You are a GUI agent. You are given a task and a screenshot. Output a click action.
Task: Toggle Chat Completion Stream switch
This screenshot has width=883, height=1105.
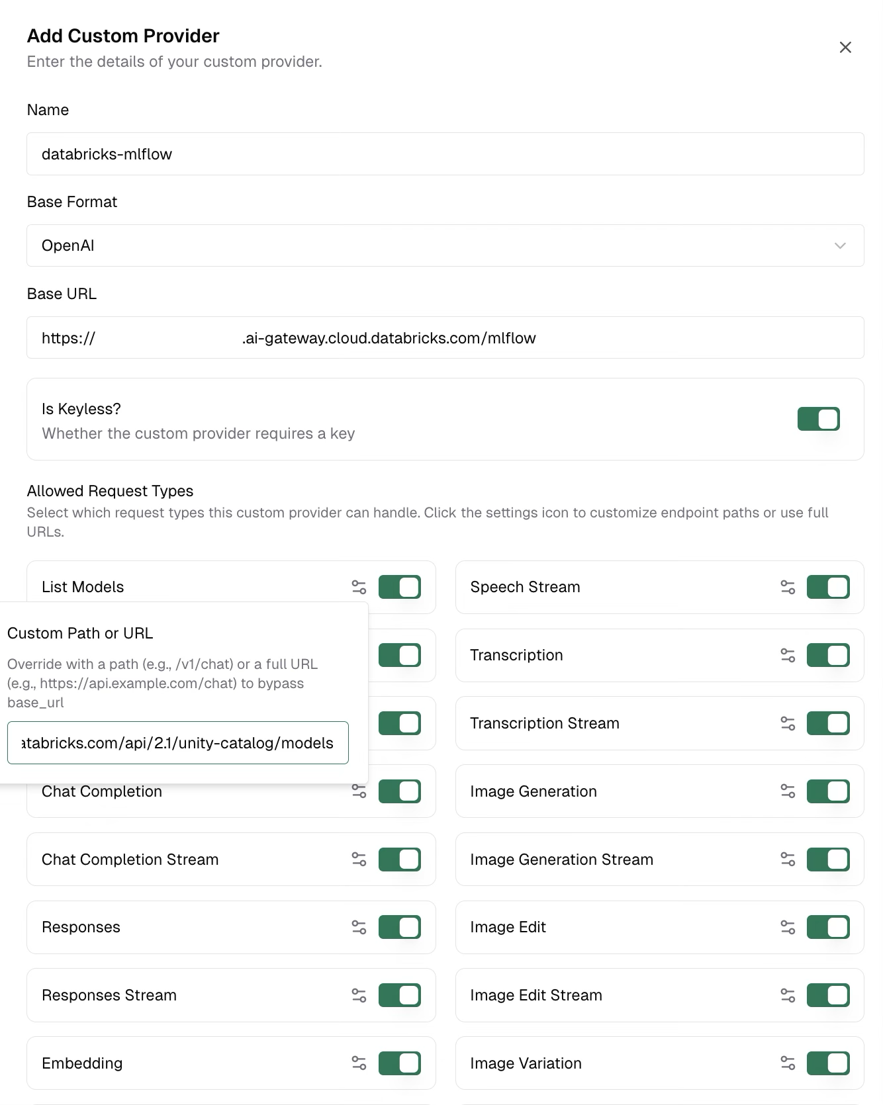400,860
